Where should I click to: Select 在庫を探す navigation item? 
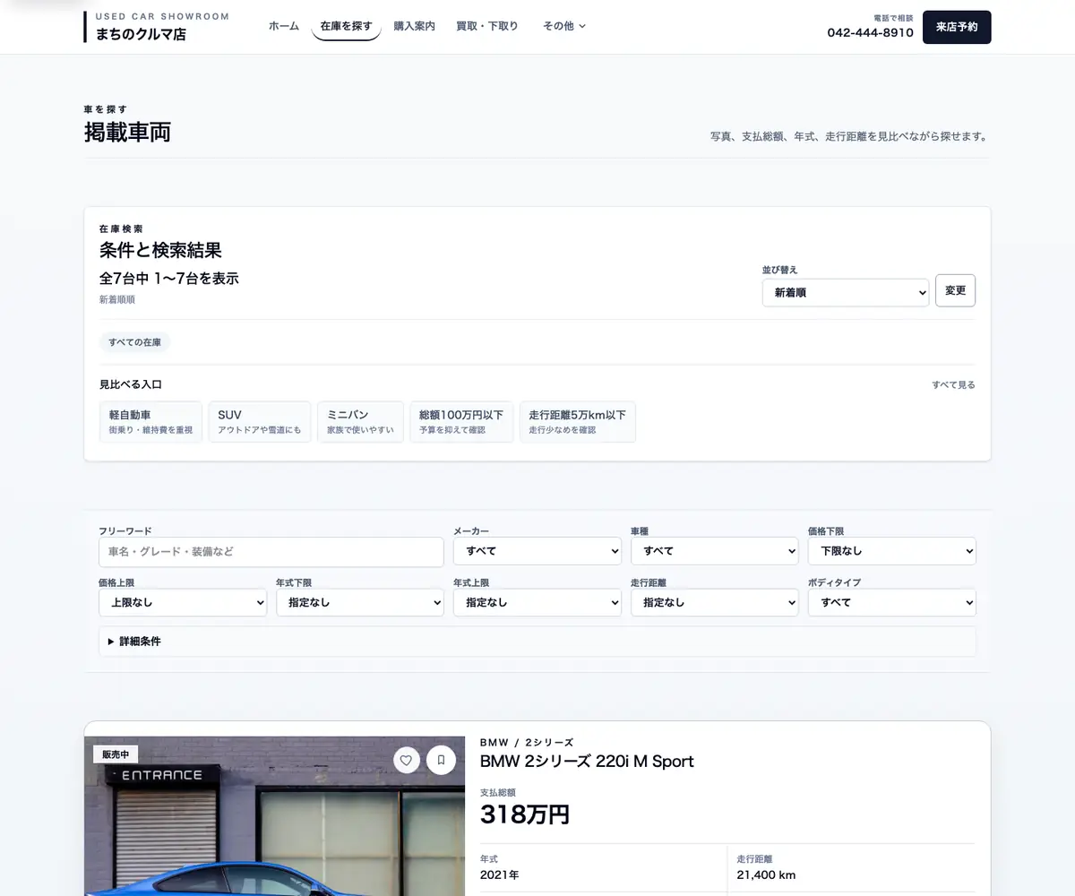pyautogui.click(x=346, y=27)
